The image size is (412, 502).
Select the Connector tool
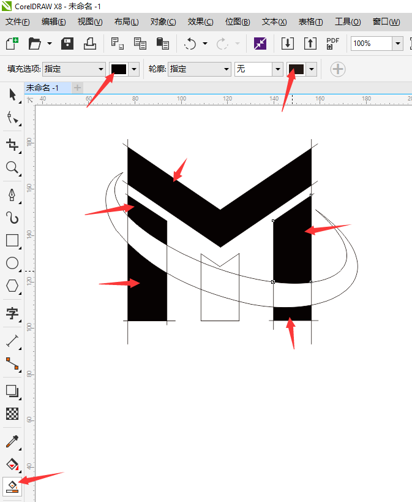point(12,363)
